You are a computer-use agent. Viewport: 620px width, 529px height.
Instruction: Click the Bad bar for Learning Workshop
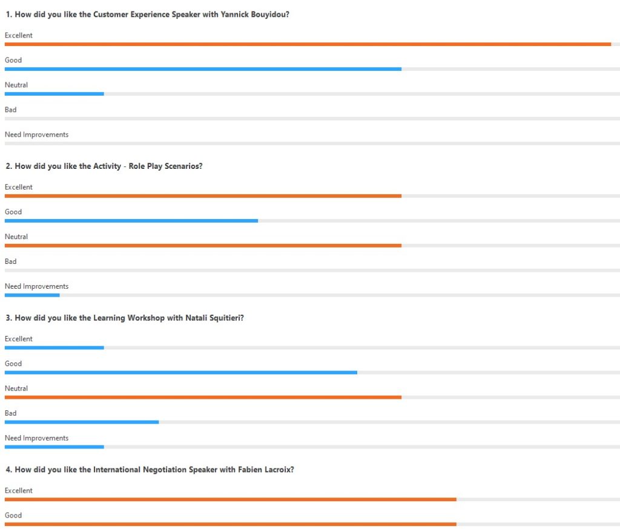82,422
